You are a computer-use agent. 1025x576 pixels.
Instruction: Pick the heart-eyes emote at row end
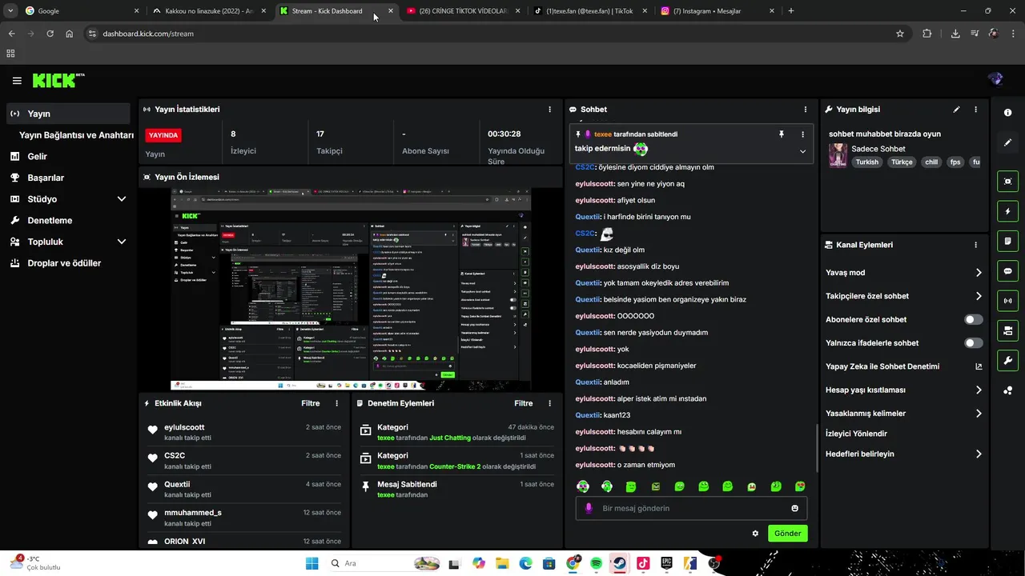[x=800, y=486]
